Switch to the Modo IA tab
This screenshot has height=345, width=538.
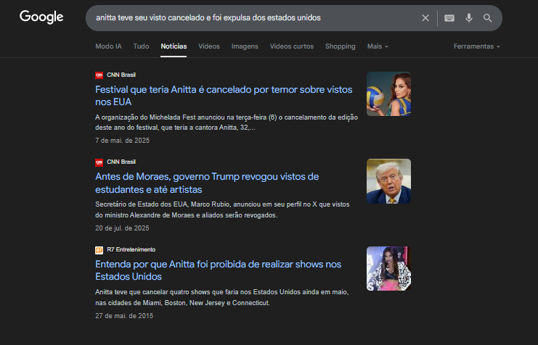point(108,46)
